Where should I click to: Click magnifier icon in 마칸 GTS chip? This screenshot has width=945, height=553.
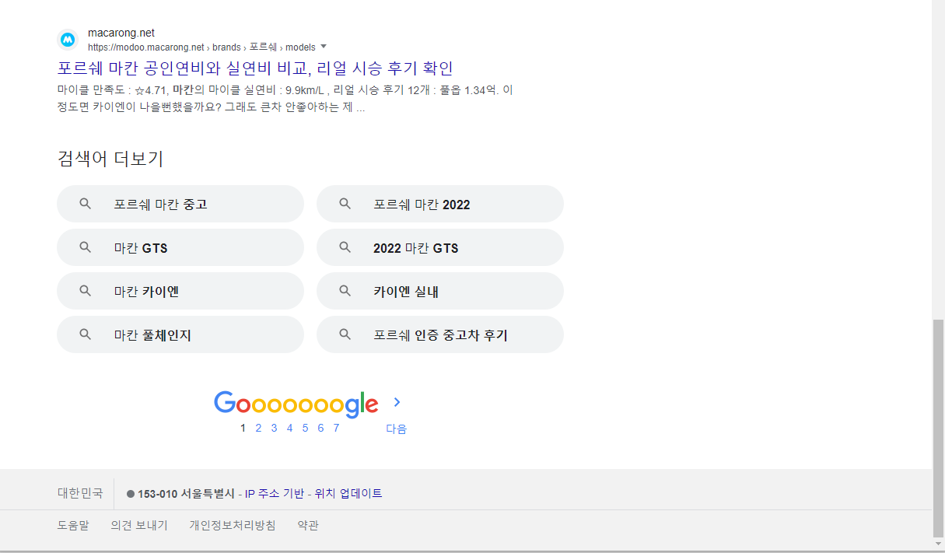(86, 247)
